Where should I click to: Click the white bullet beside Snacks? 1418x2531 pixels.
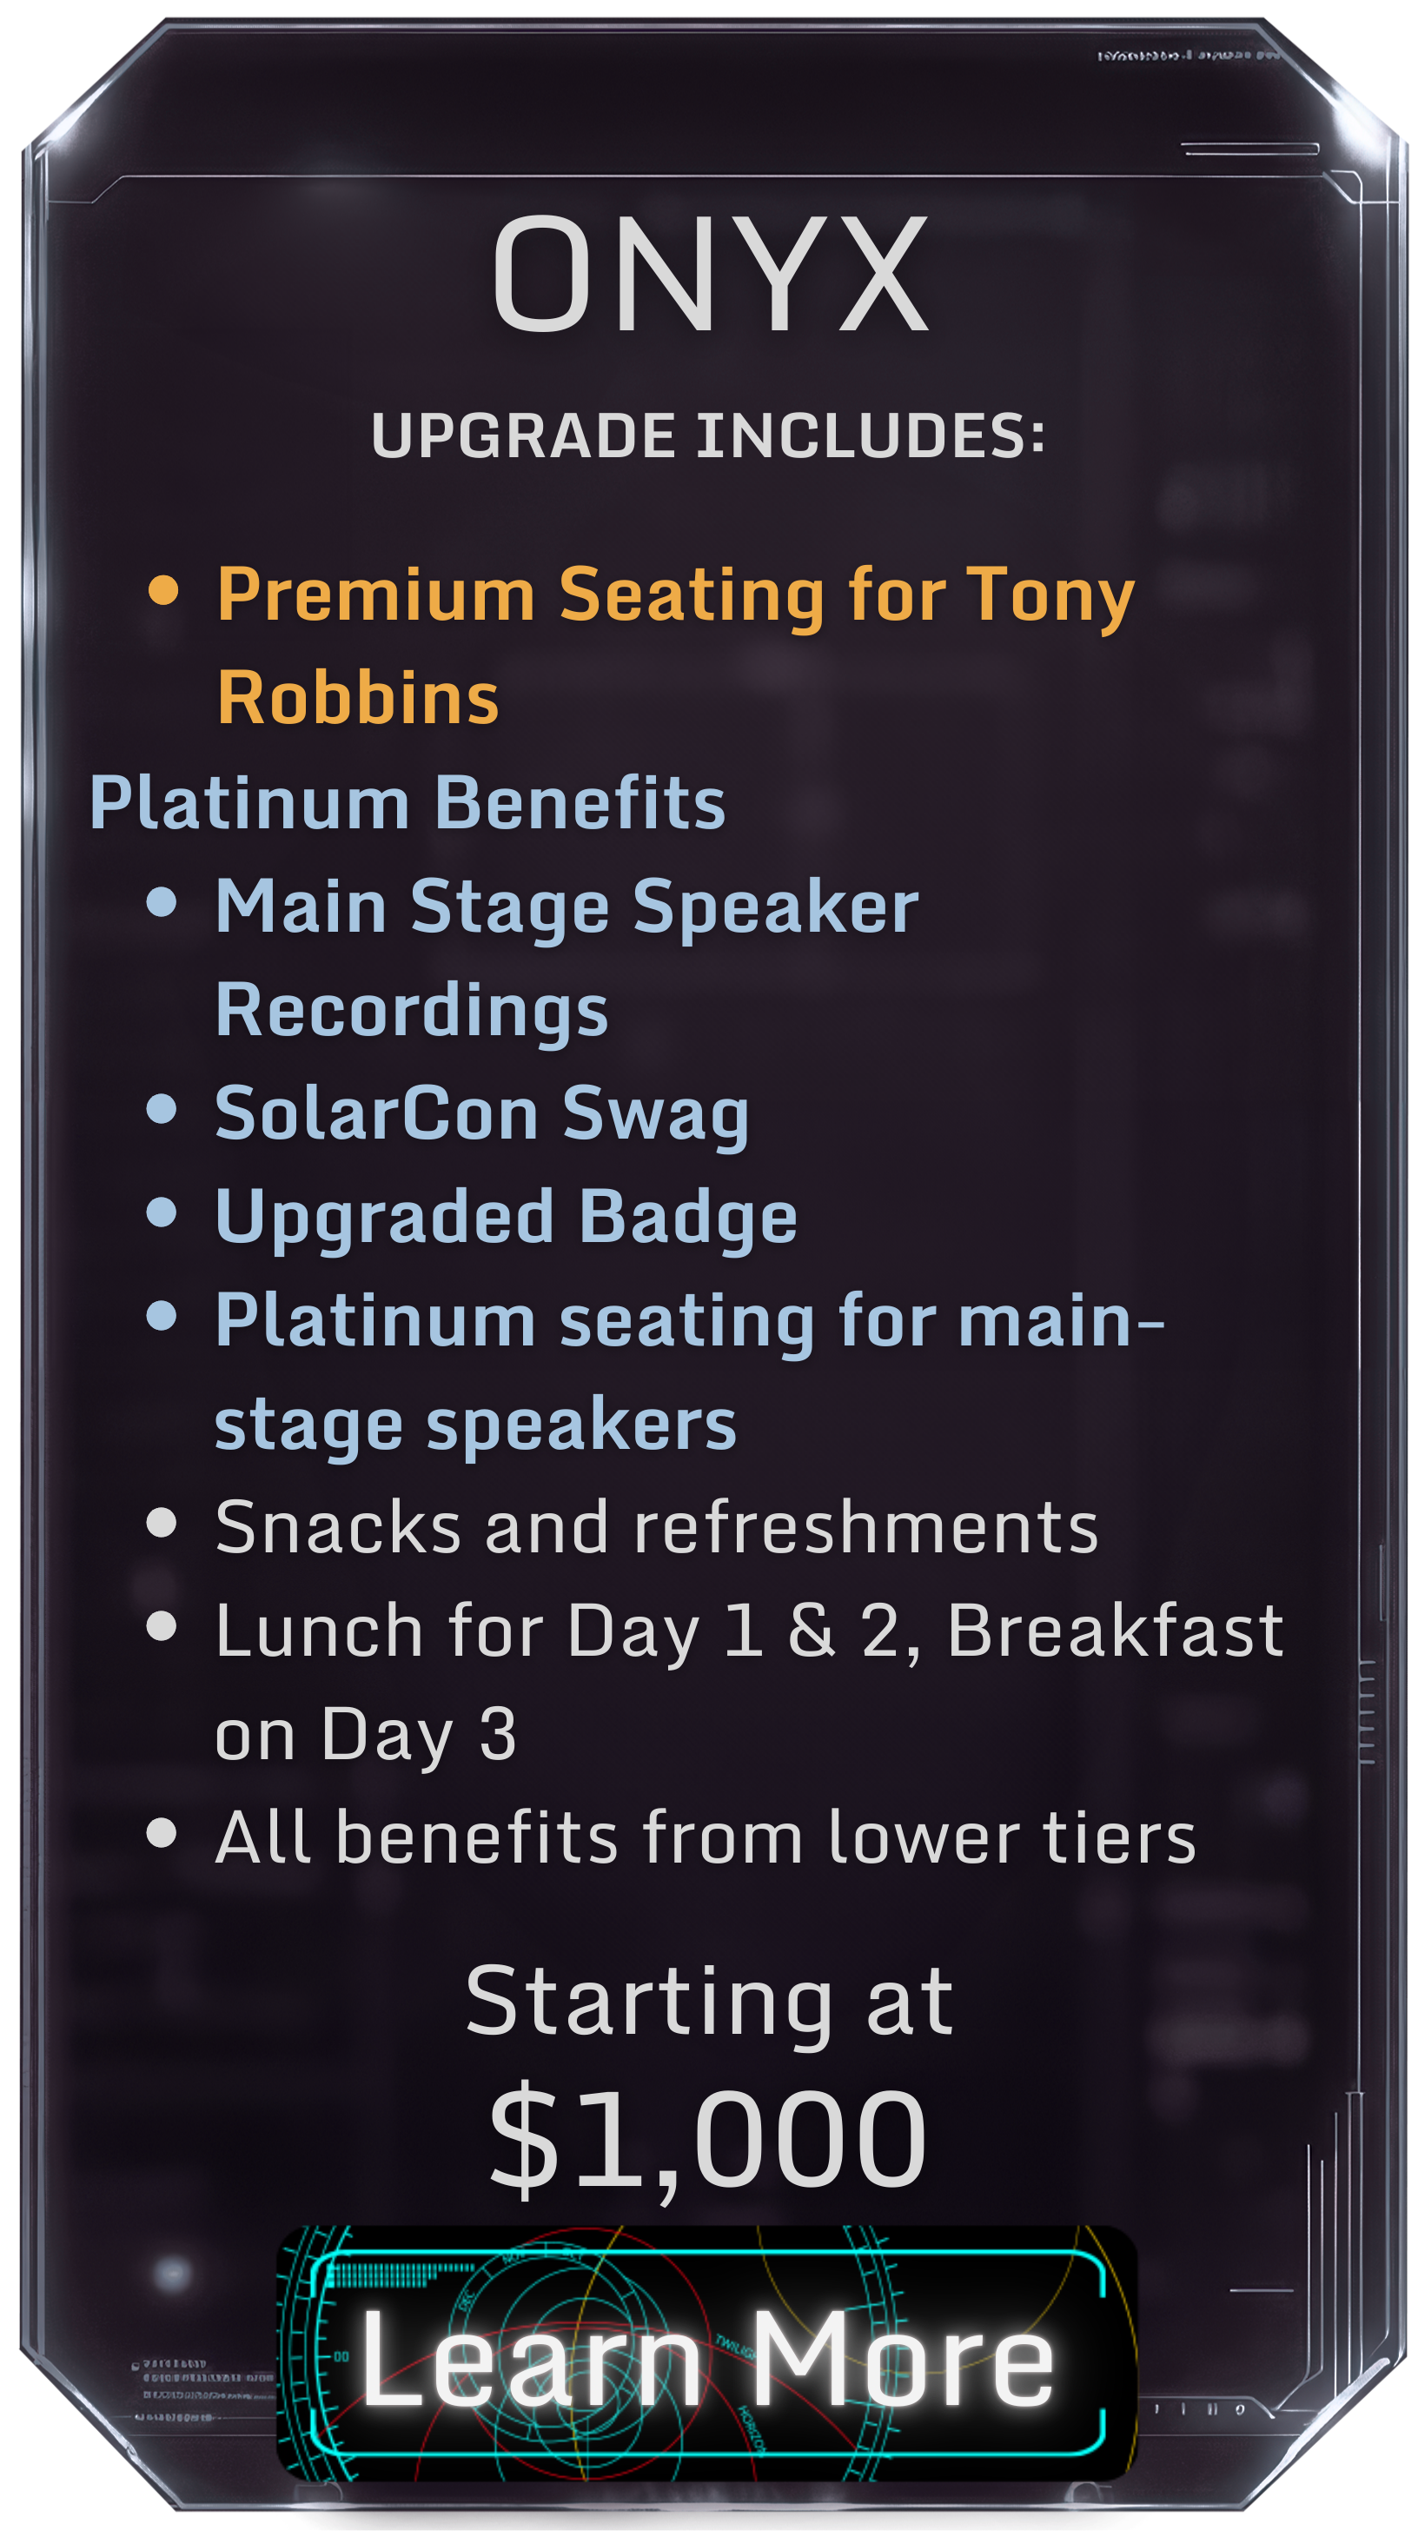pyautogui.click(x=161, y=1523)
